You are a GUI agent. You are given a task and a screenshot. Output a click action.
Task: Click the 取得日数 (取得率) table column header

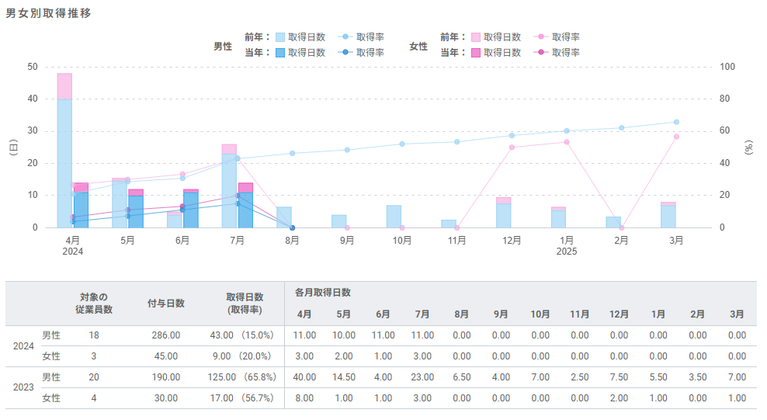[x=245, y=303]
